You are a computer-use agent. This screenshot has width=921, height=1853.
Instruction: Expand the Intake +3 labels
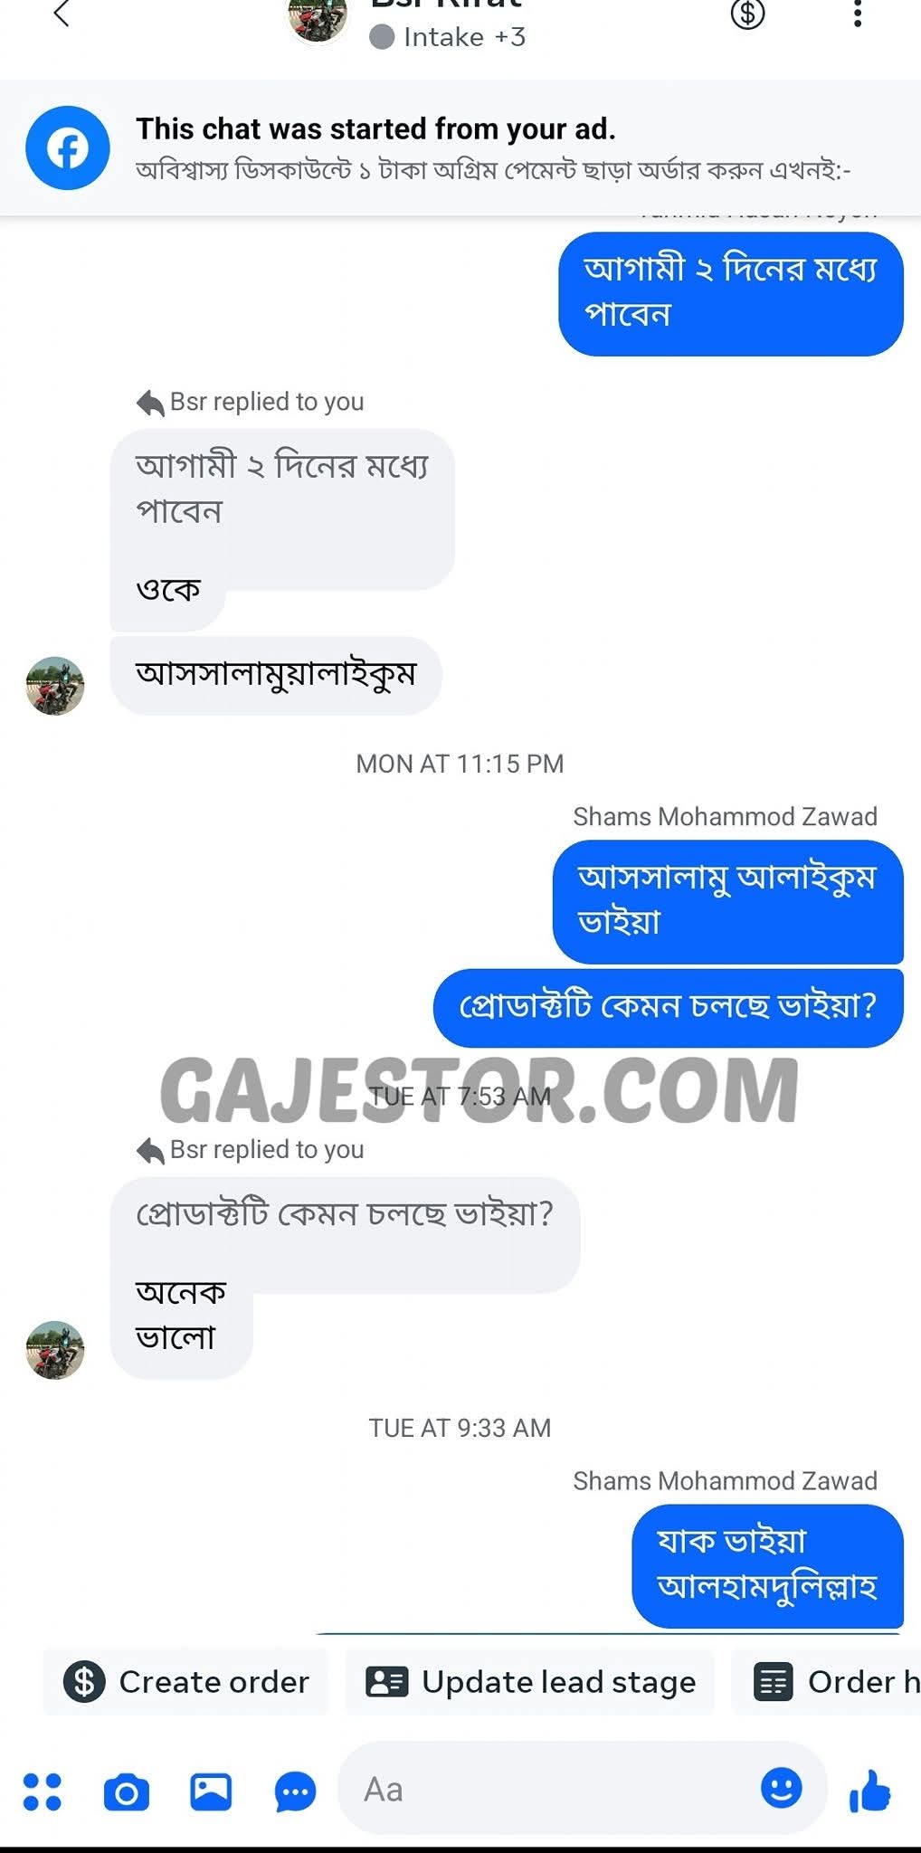(448, 37)
